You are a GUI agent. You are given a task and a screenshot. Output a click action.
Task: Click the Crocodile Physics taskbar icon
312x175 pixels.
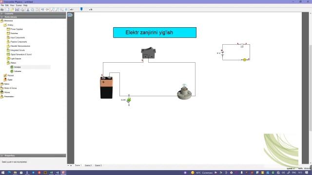[x=63, y=173]
